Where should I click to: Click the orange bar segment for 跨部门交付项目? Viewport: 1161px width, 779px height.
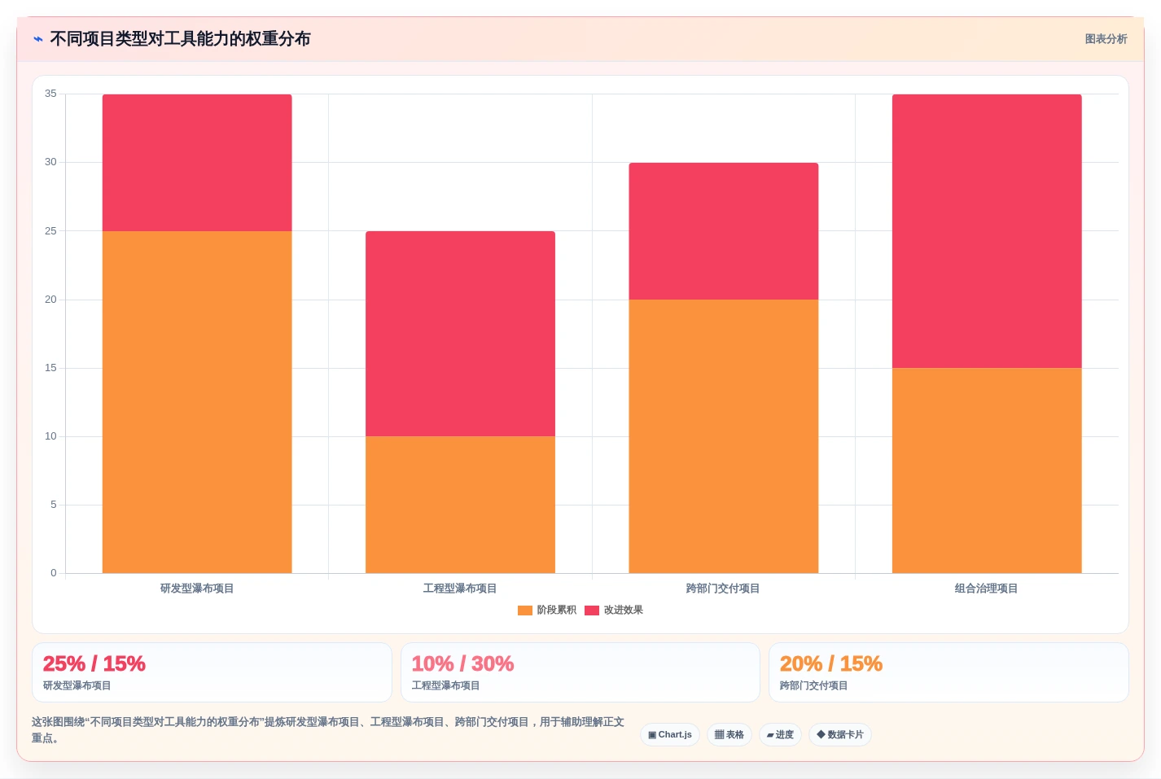click(724, 436)
